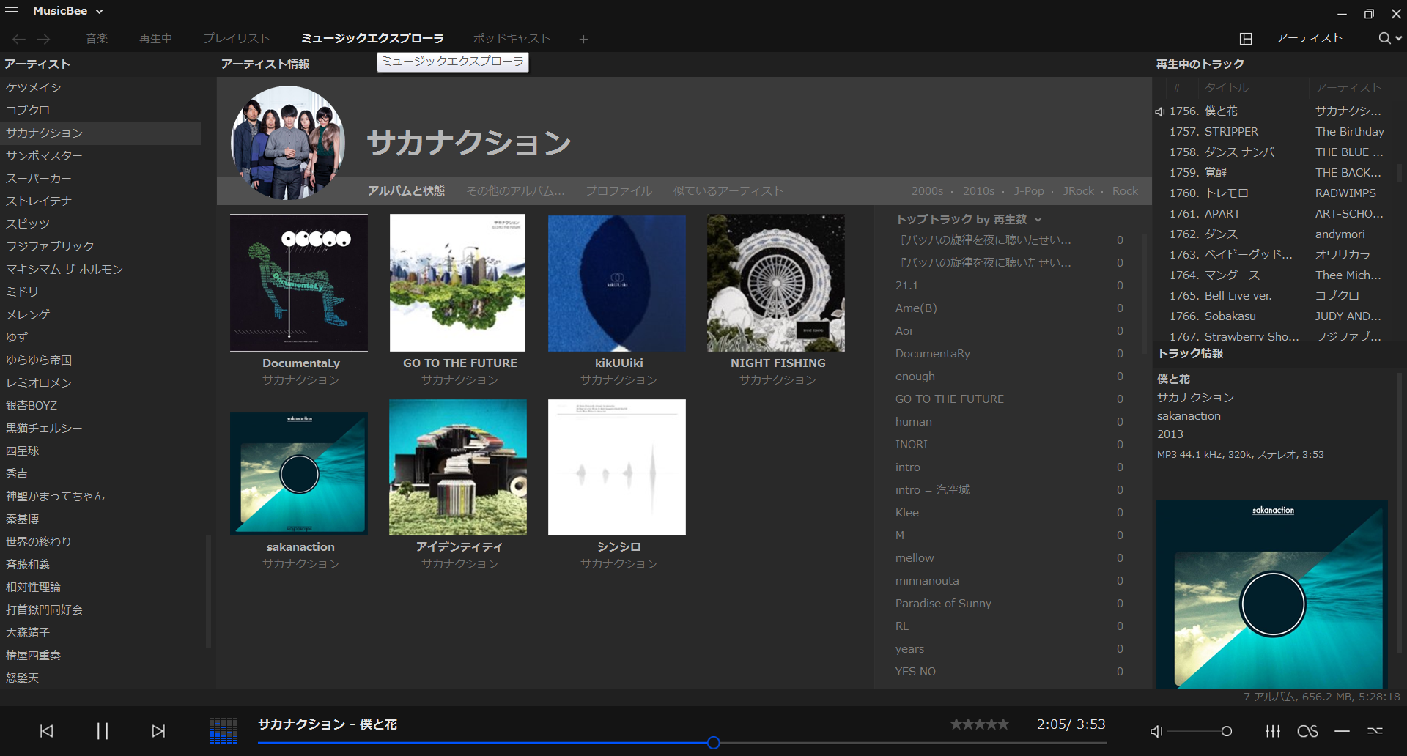Show 似ているアーティスト section
This screenshot has width=1407, height=756.
(728, 191)
